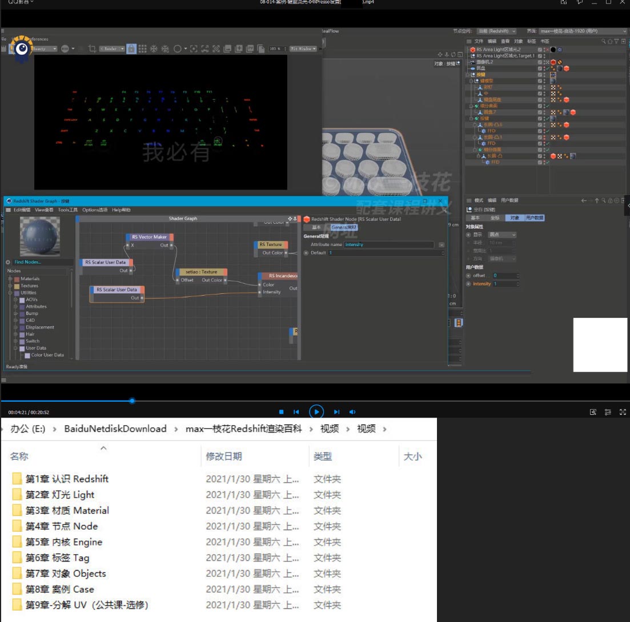Click the up arrow in attribute manager
The height and width of the screenshot is (622, 630).
[x=597, y=201]
